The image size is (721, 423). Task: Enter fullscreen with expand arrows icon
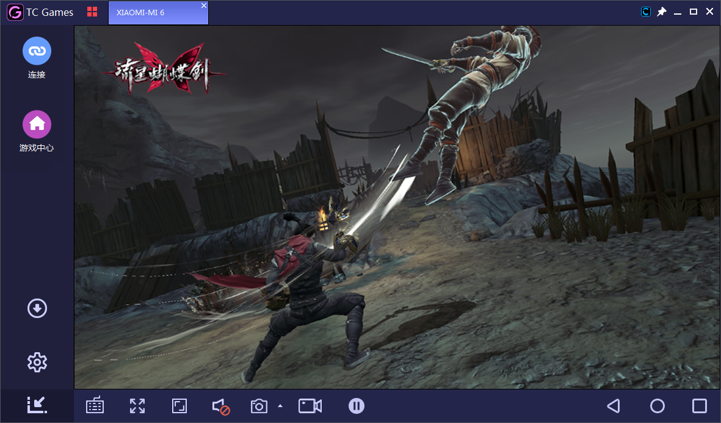137,406
